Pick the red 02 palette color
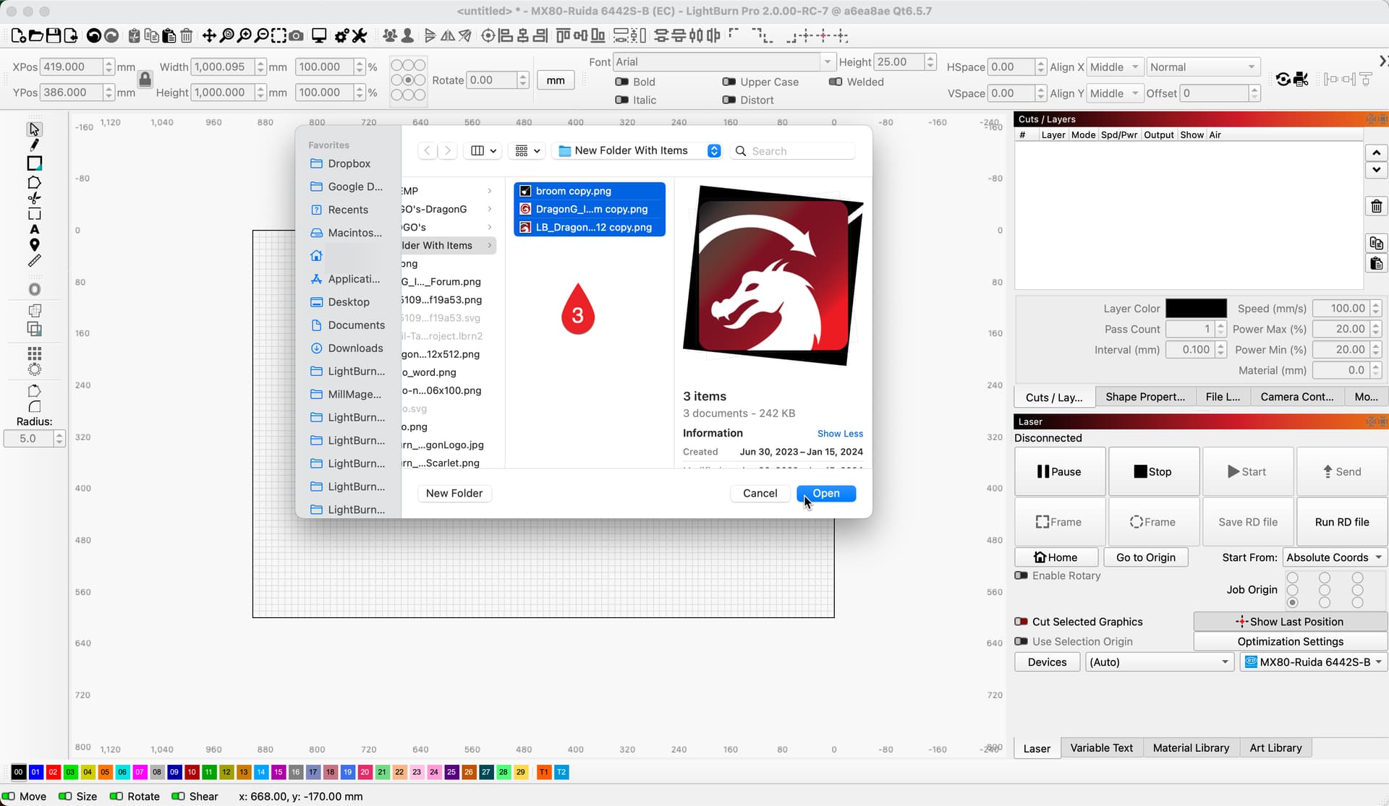The height and width of the screenshot is (806, 1389). point(53,772)
